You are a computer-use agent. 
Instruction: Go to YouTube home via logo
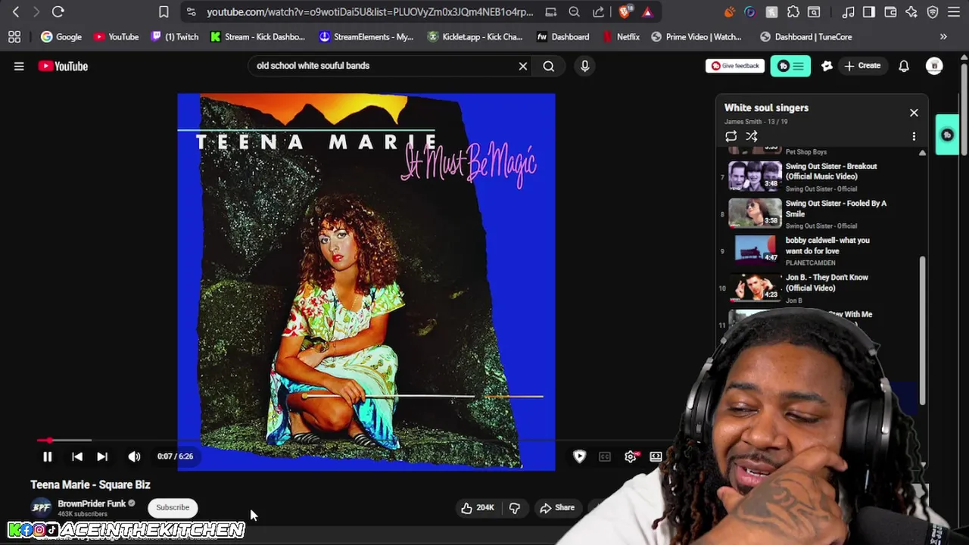pyautogui.click(x=63, y=66)
